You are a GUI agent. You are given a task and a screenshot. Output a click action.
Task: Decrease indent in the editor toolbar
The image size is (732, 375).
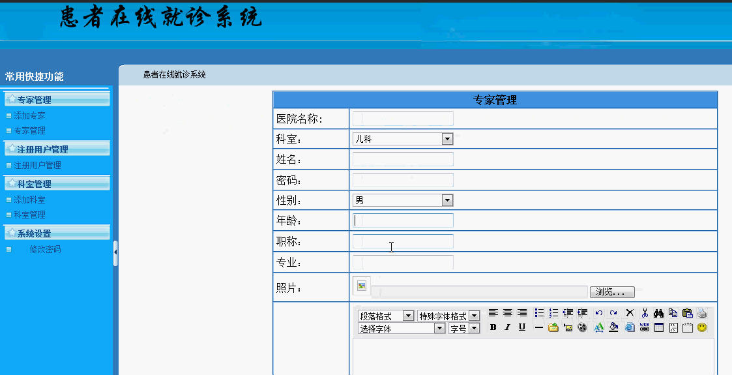pos(568,313)
